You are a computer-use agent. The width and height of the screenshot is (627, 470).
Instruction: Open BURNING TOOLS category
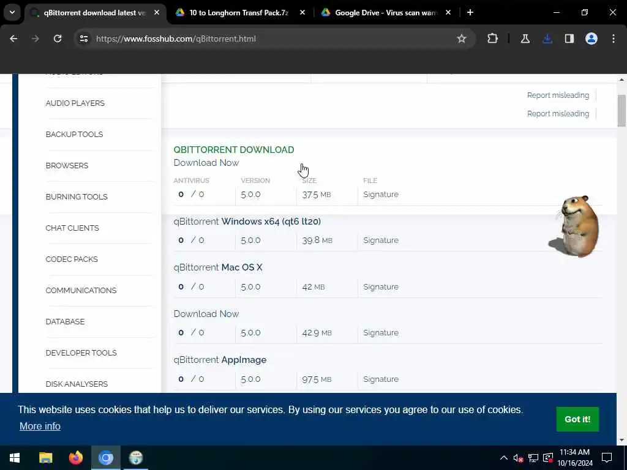(x=77, y=196)
